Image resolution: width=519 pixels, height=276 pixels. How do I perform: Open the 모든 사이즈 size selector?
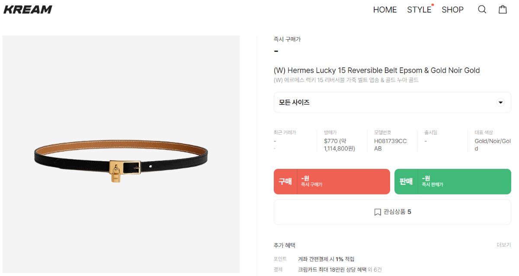click(x=392, y=102)
